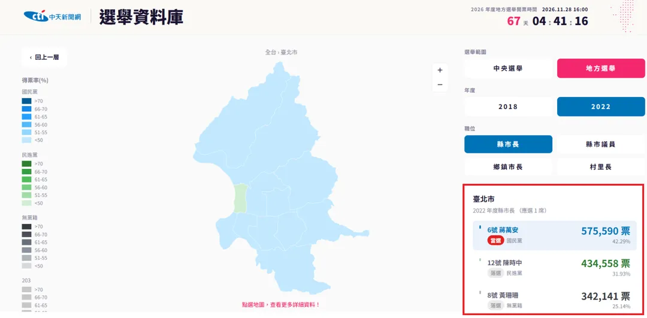Click the 31.93% percentage value
647x318 pixels.
(x=621, y=274)
